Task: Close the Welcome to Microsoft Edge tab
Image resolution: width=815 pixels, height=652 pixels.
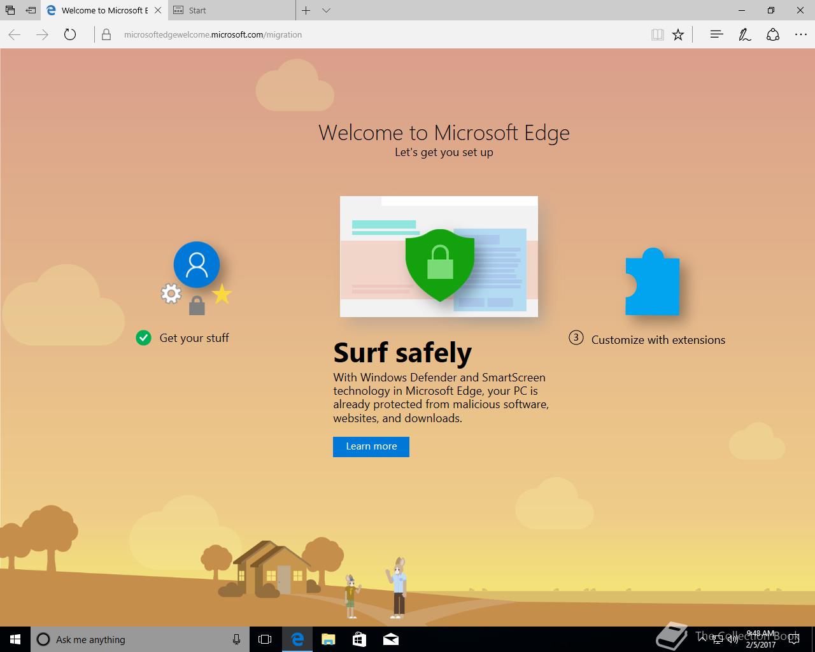Action: [x=158, y=10]
